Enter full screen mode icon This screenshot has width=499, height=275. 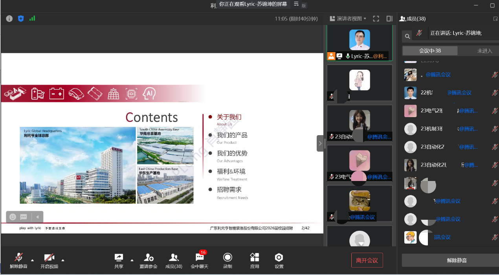click(x=376, y=18)
